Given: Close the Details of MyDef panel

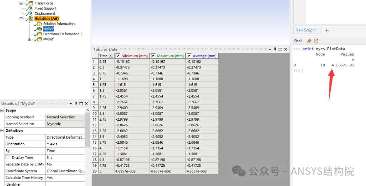Looking at the screenshot, I should pos(86,103).
